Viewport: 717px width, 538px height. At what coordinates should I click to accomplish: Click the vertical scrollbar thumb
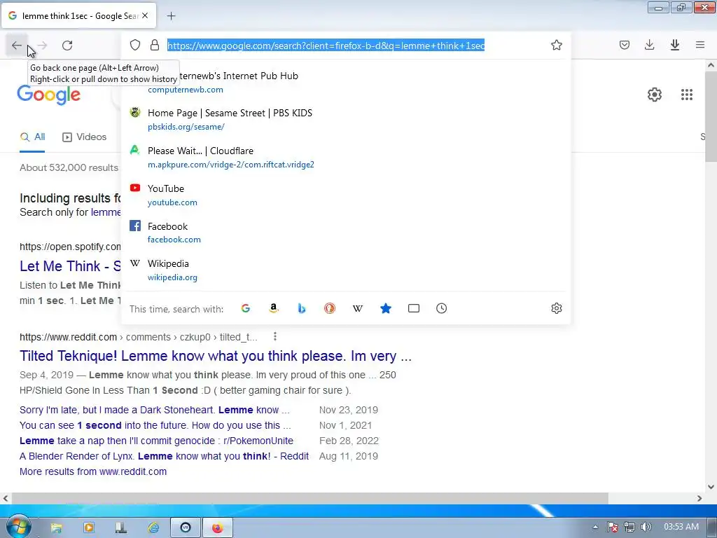tap(711, 117)
